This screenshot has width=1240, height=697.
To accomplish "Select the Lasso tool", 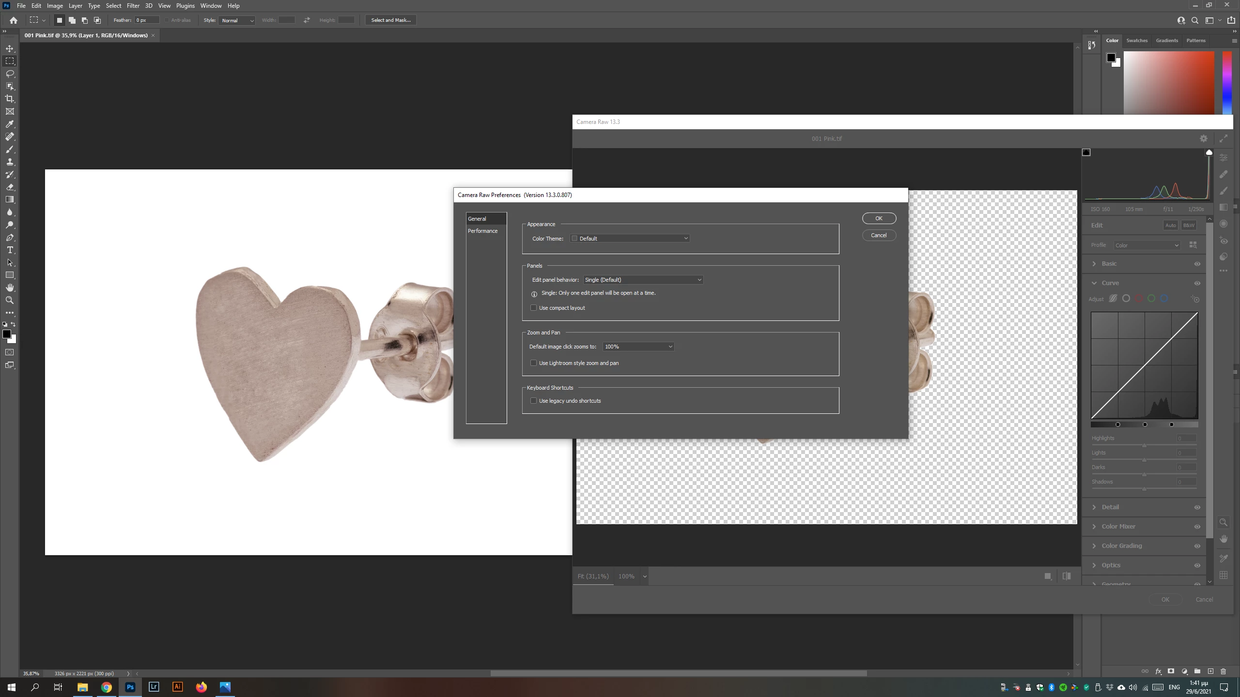I will click(x=10, y=74).
